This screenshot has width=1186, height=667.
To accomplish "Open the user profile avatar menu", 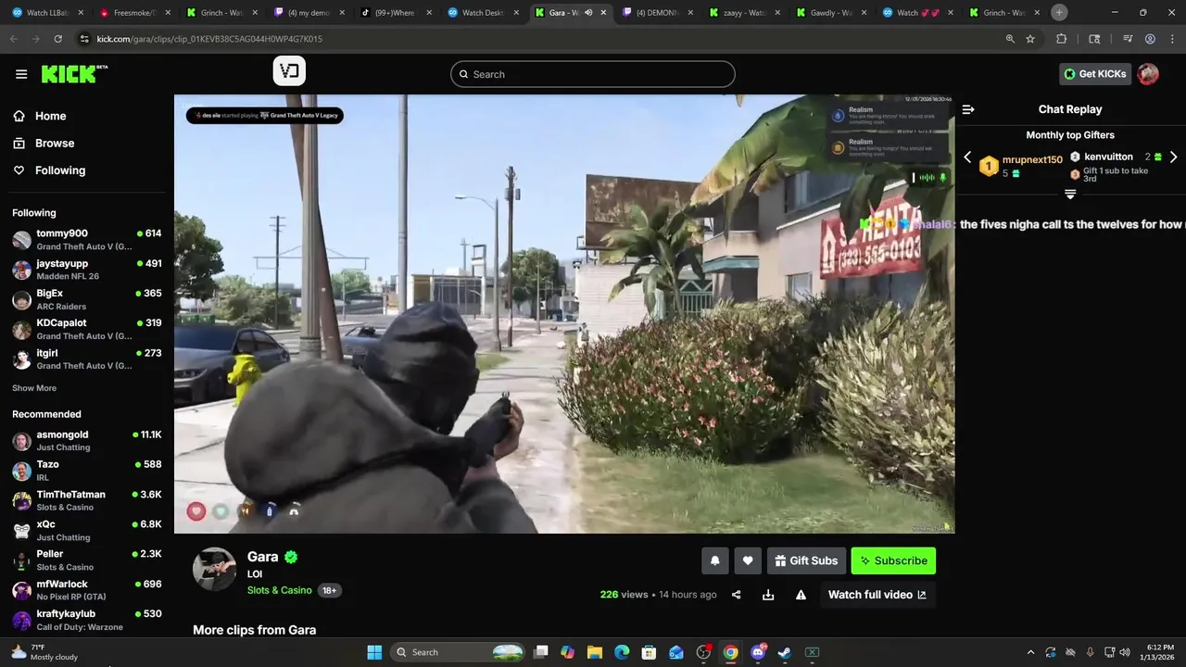I will click(x=1148, y=74).
